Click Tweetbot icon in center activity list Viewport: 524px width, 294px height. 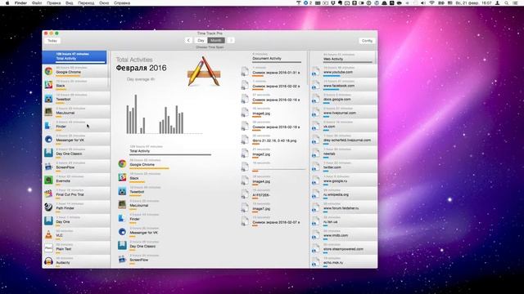(x=122, y=191)
